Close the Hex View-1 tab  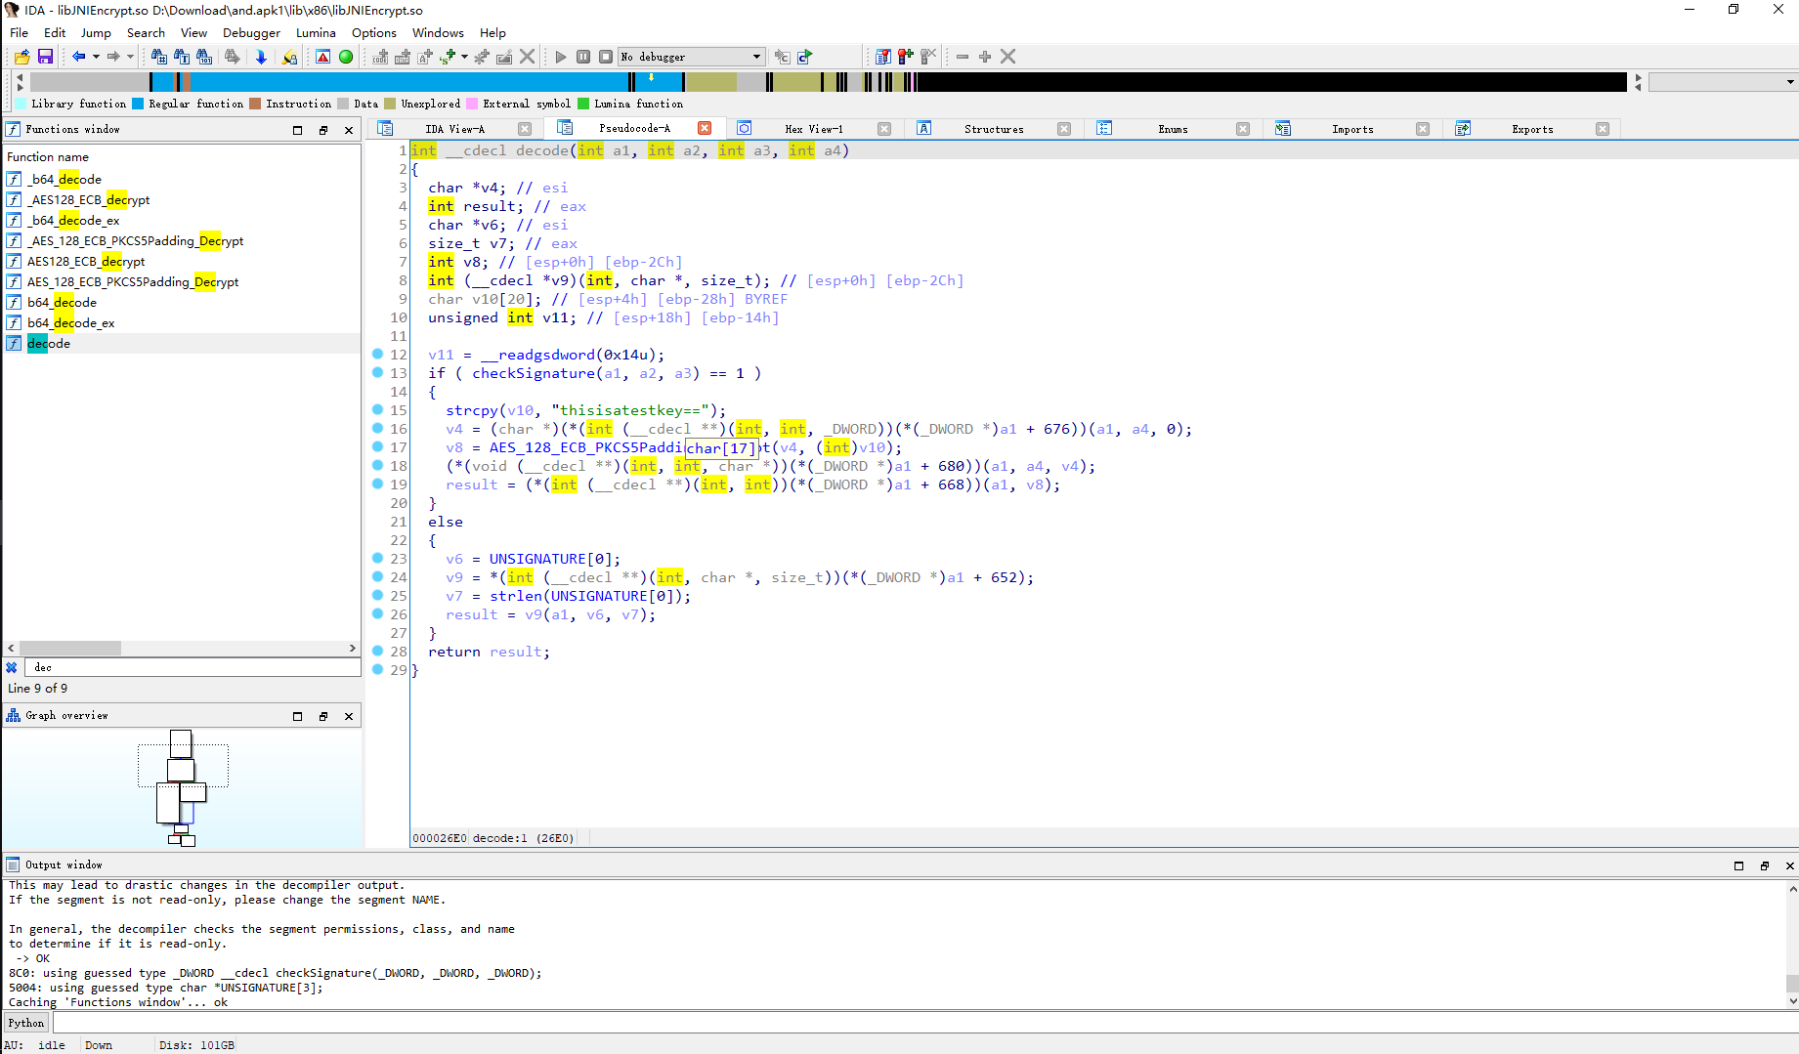(884, 129)
